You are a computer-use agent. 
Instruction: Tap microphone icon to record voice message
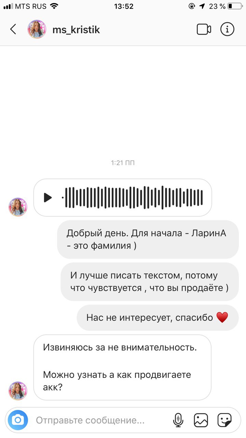point(178,420)
